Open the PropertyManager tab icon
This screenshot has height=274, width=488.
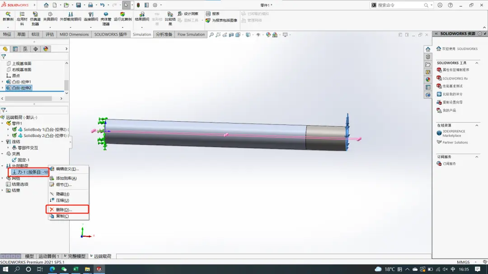[15, 49]
